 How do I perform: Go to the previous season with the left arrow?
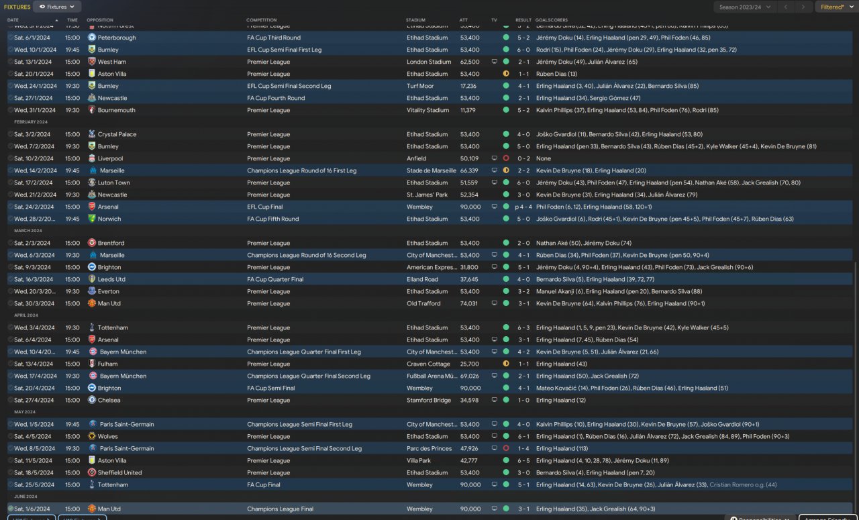(786, 7)
